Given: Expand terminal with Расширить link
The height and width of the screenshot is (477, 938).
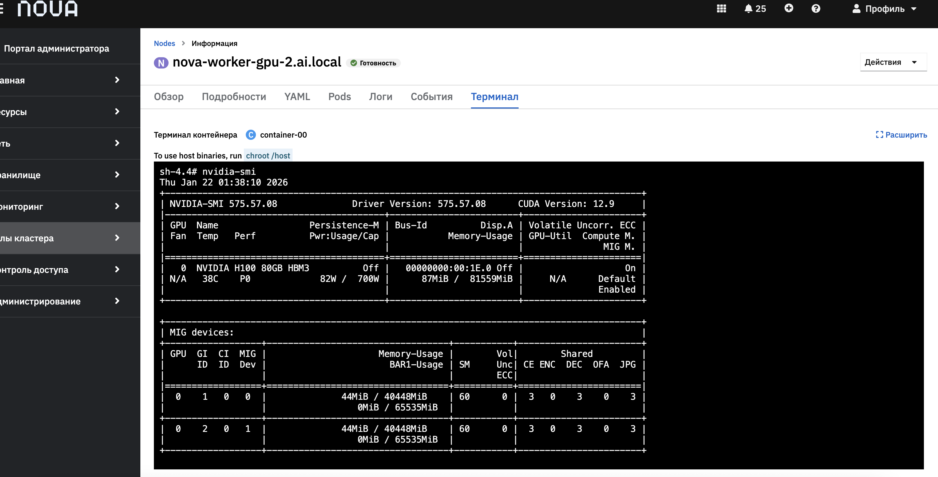Looking at the screenshot, I should 901,135.
